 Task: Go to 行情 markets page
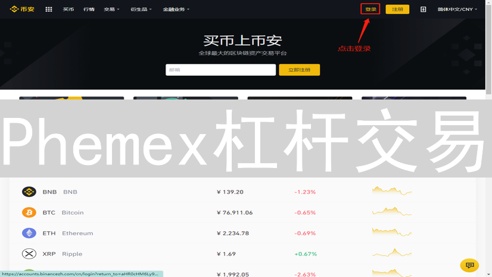[x=89, y=10]
